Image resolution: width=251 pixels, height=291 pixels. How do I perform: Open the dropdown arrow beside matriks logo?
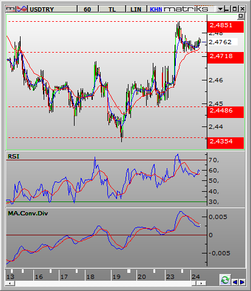click(x=220, y=9)
